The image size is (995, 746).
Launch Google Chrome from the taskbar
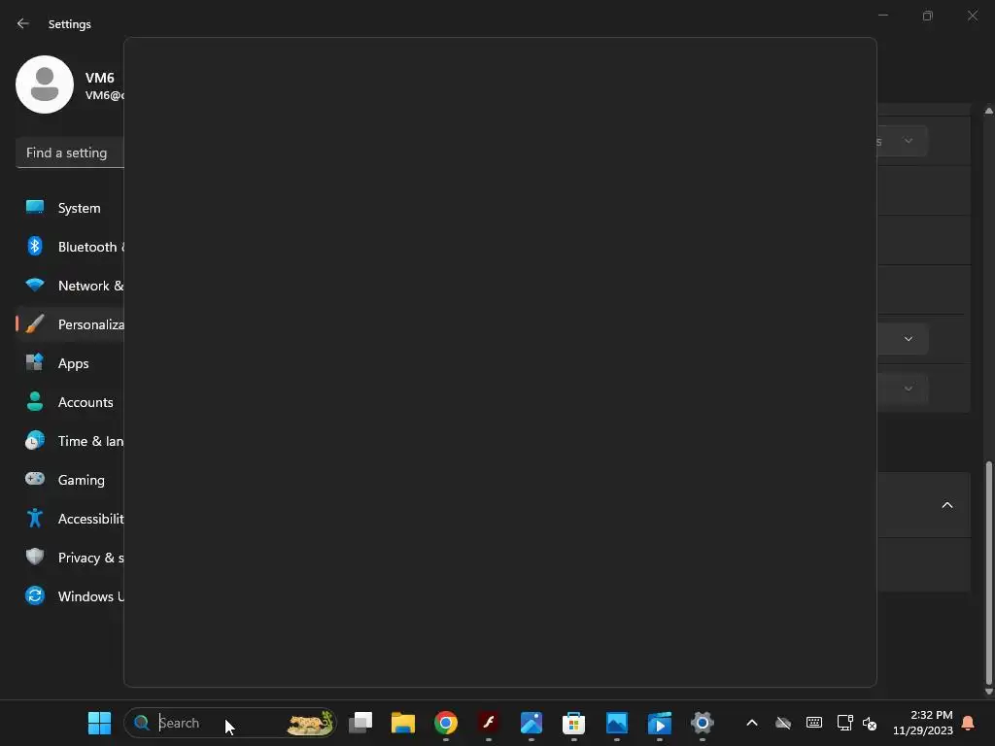pyautogui.click(x=445, y=723)
